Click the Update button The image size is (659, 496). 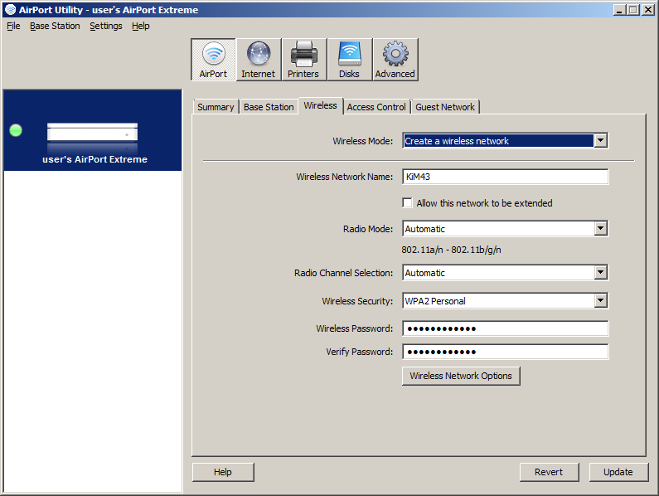tap(618, 472)
